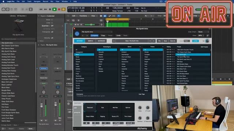Screen dimensions: 234x131
Task: Switch Alchemy to the ADVANCED tab
Action: [101, 41]
